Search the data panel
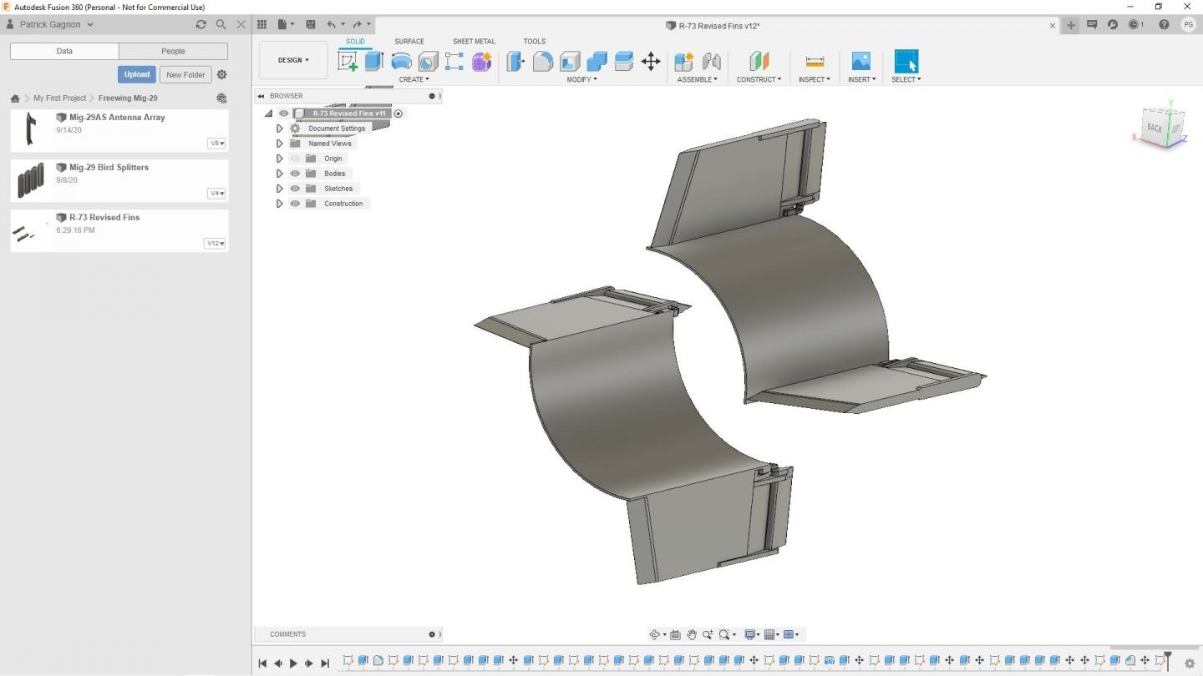 click(x=221, y=25)
